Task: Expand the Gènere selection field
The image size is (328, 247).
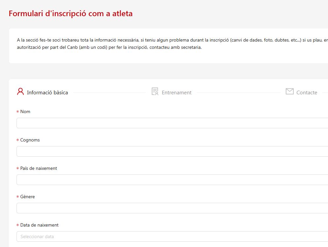Action: tap(172, 208)
